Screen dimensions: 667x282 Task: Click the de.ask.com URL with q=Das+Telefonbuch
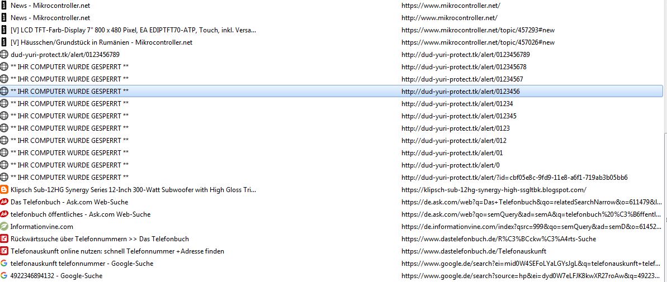(532, 202)
